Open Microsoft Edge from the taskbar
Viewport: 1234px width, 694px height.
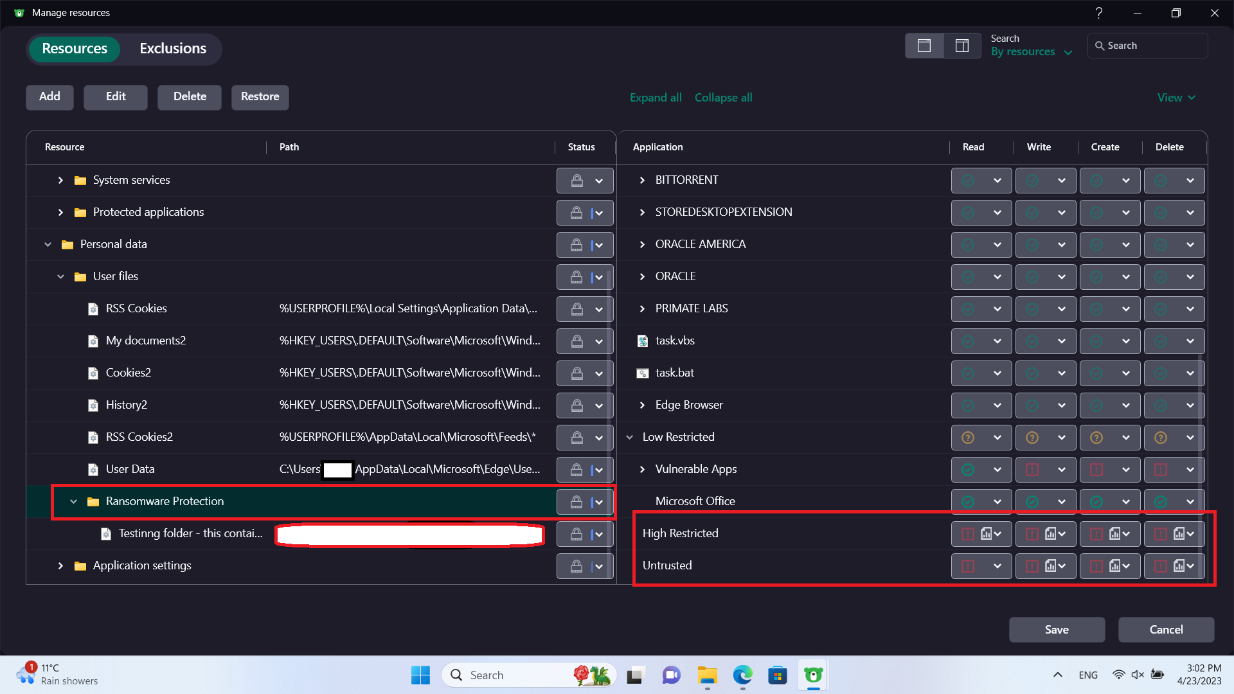pos(742,675)
